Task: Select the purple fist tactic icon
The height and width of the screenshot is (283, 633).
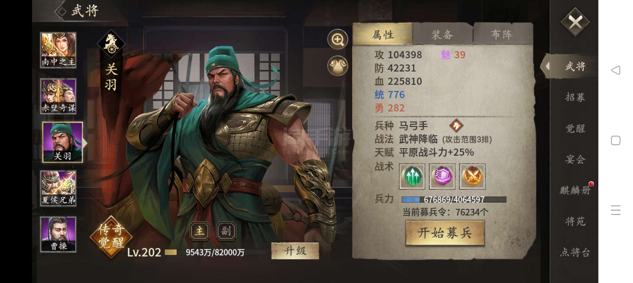Action: (x=442, y=176)
